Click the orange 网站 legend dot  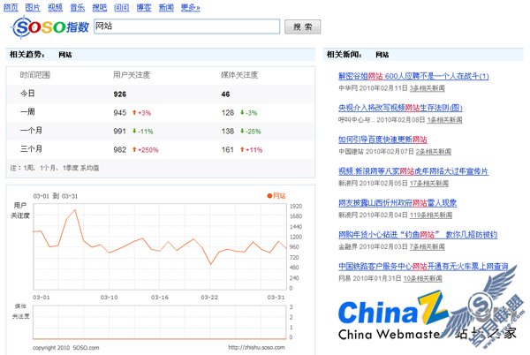[269, 195]
